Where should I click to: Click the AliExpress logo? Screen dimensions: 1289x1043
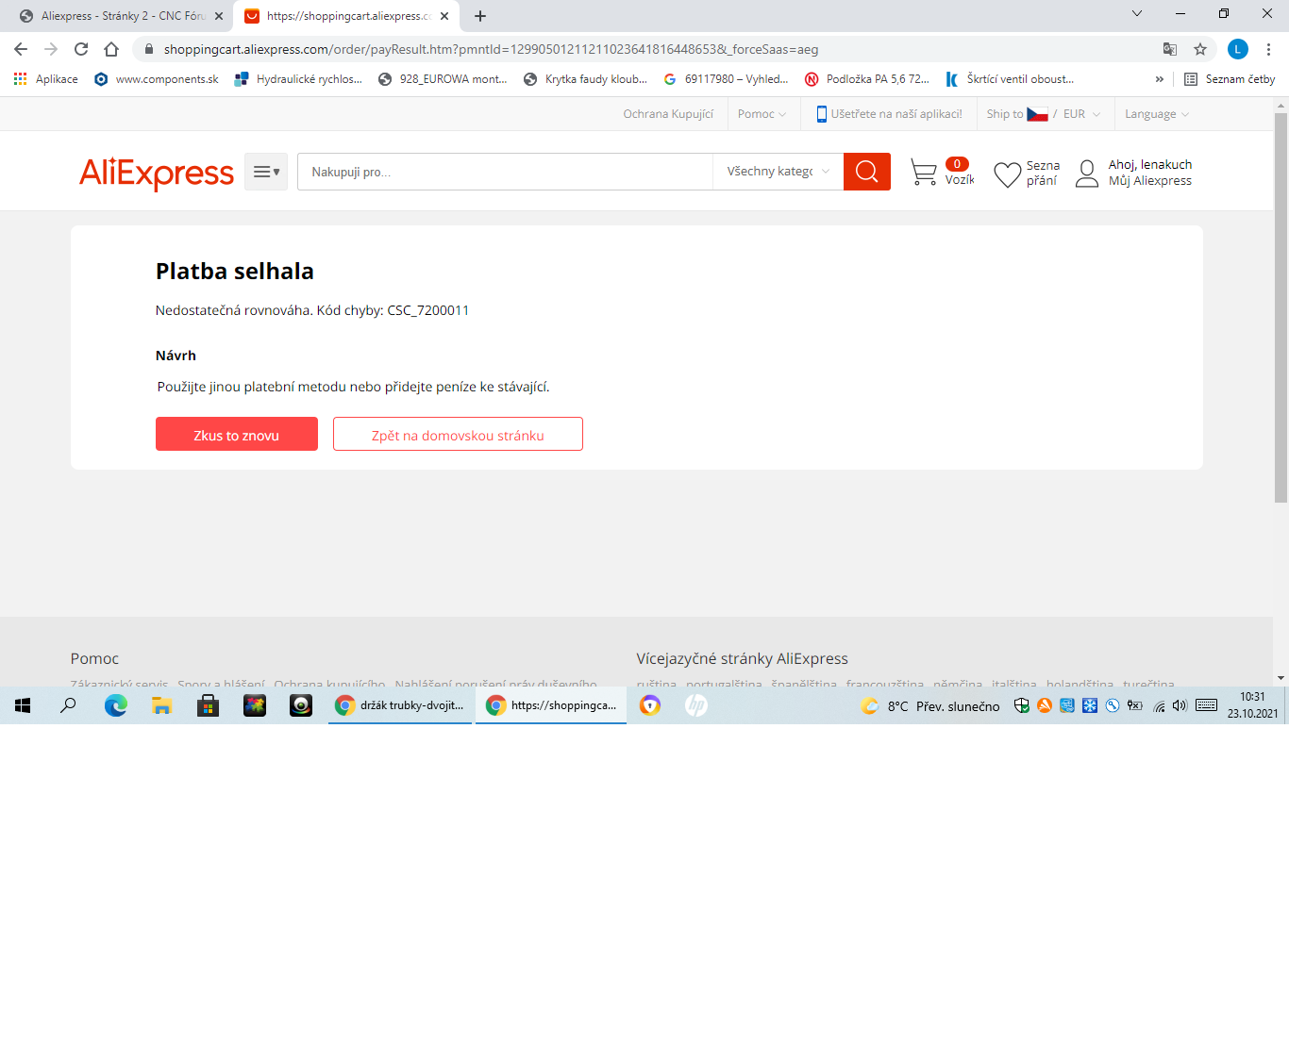157,173
